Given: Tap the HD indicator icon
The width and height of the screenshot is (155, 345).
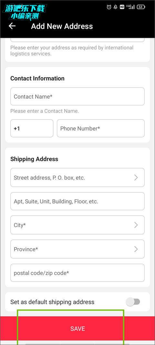Looking at the screenshot, I should (122, 7).
